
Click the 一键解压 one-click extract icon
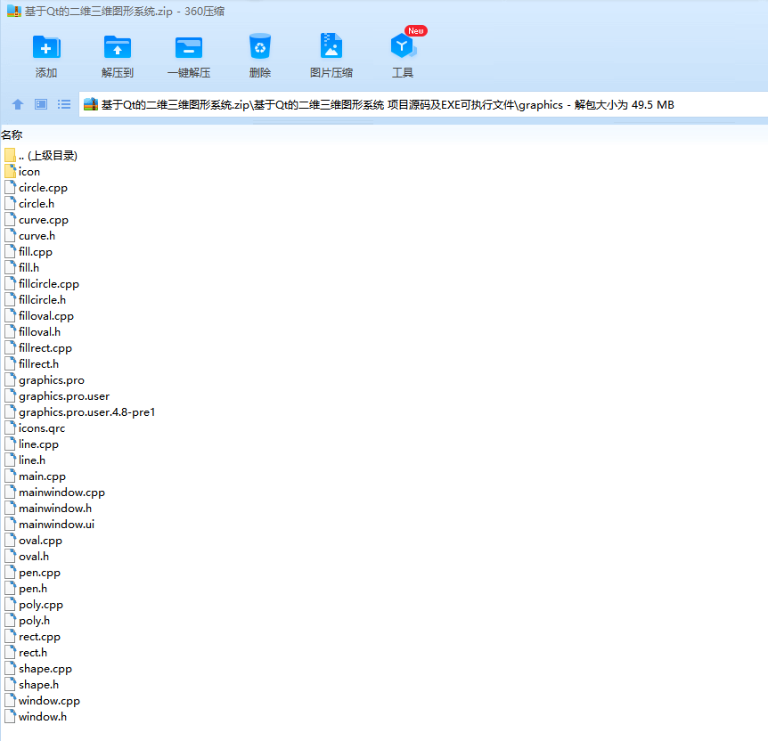coord(189,47)
